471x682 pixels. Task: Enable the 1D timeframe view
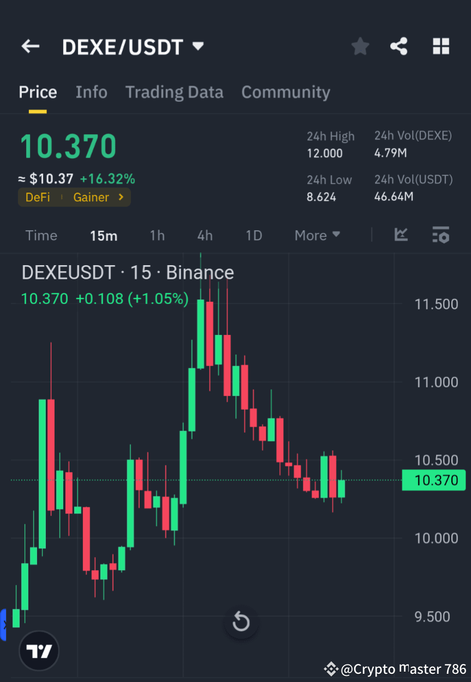[x=253, y=235]
